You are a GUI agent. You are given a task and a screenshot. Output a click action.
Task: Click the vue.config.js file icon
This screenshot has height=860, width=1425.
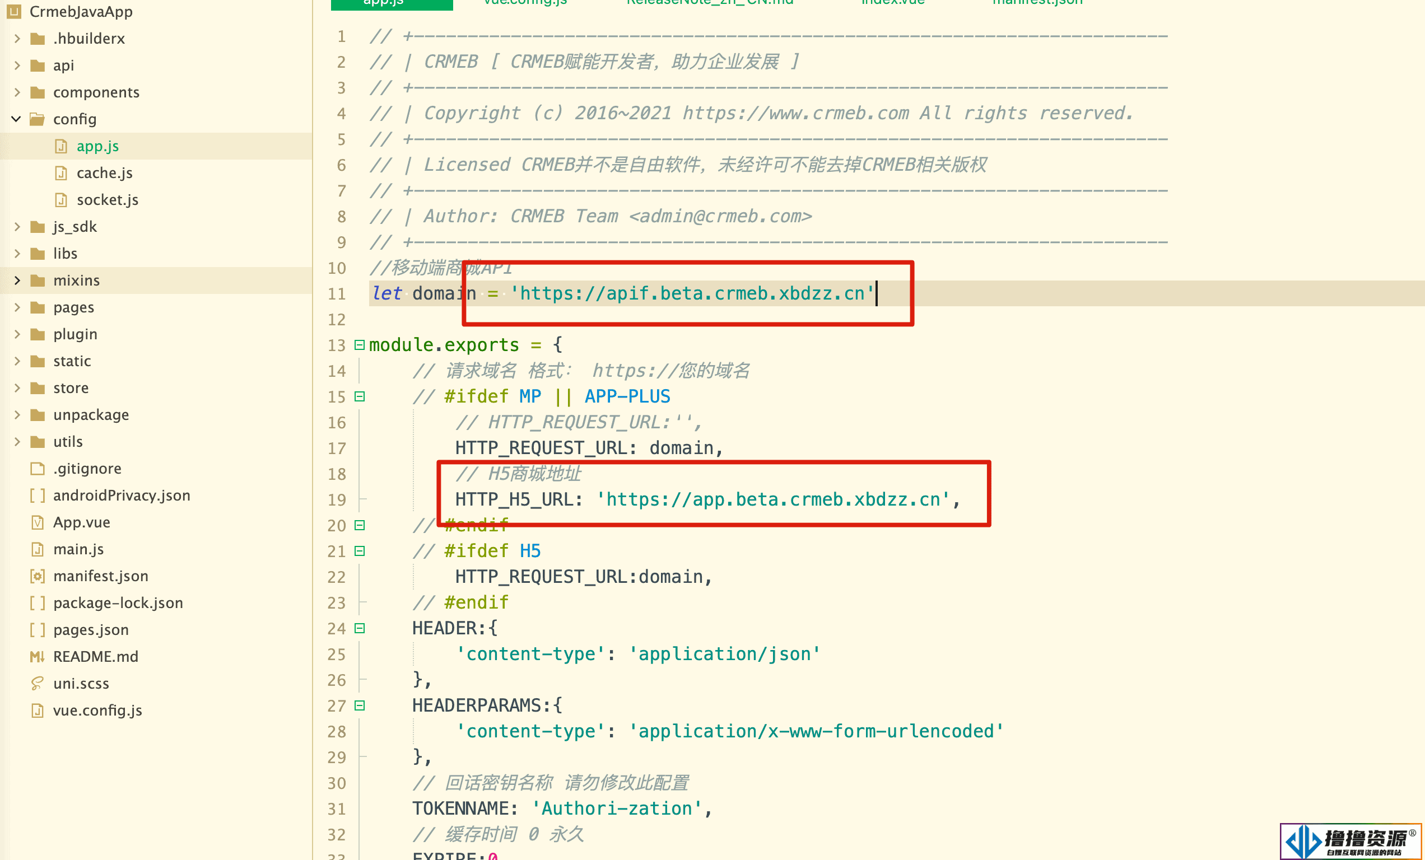click(38, 711)
